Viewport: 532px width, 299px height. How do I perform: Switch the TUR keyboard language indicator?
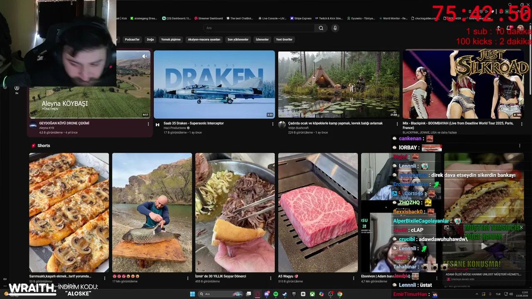coord(498,294)
